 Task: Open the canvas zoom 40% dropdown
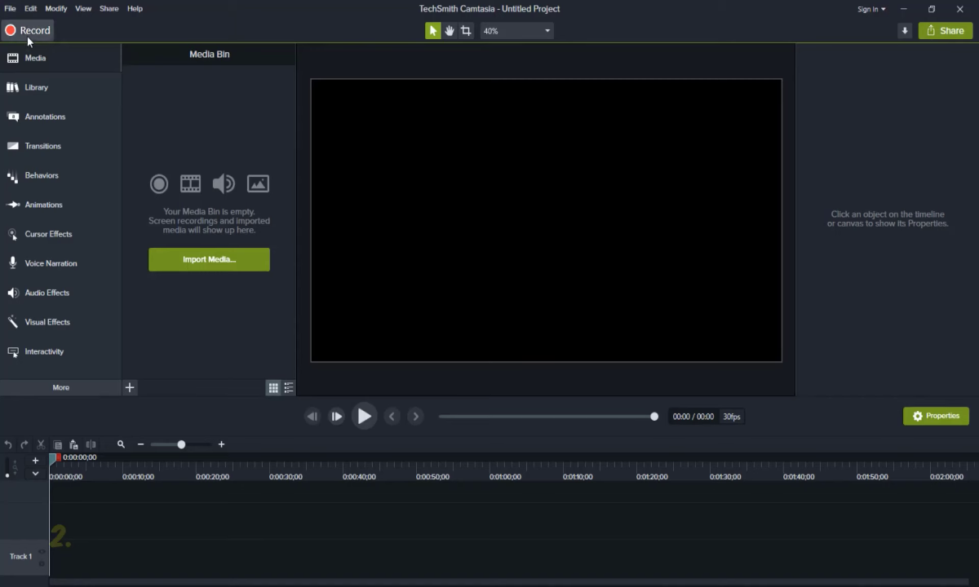pyautogui.click(x=516, y=31)
